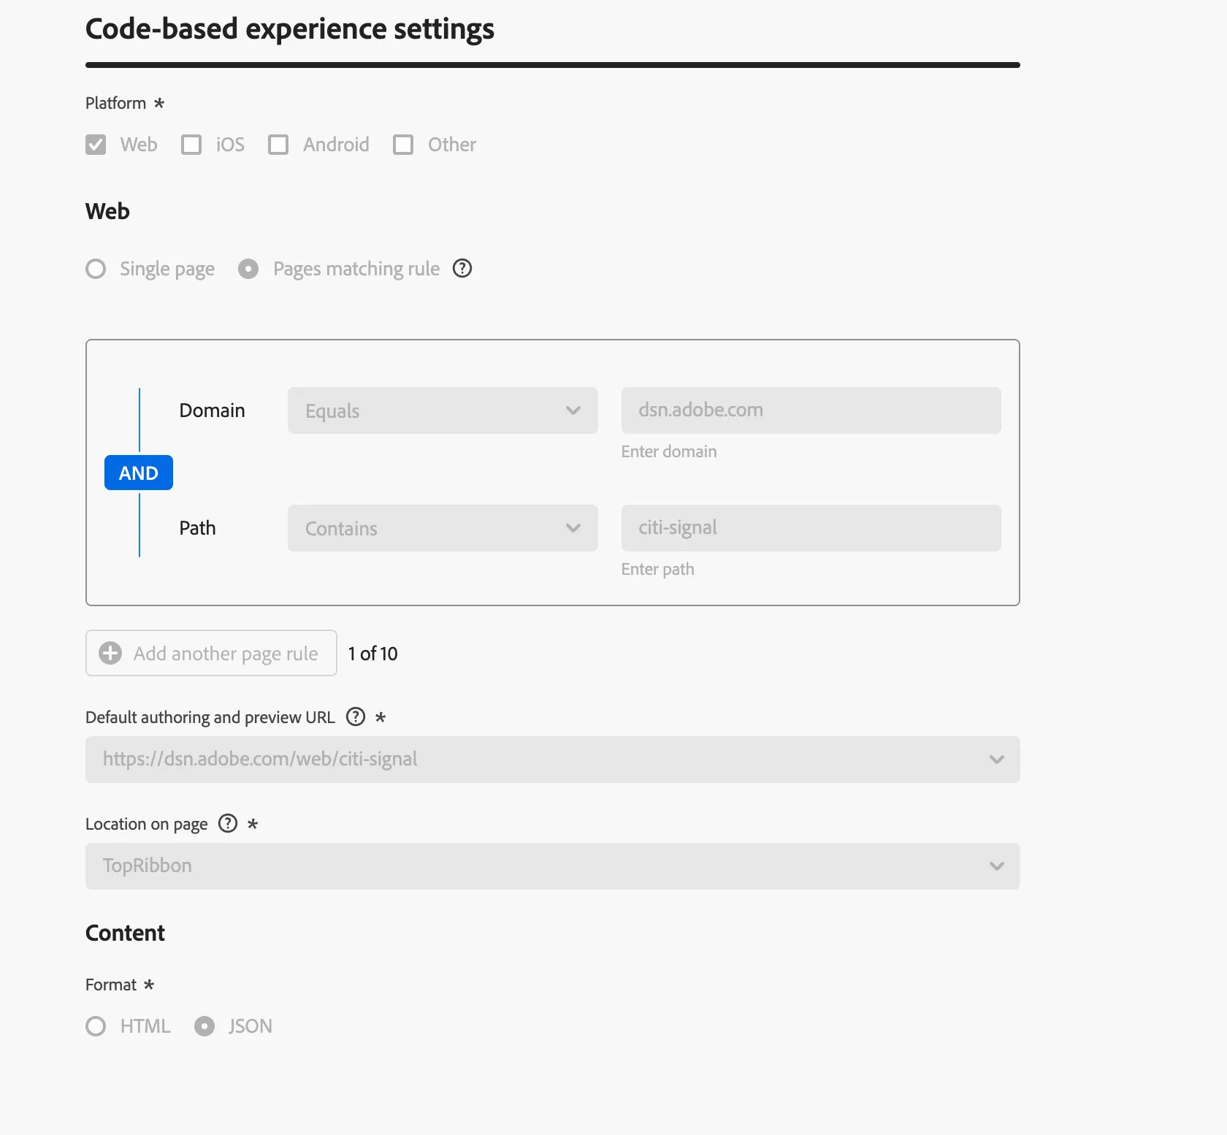Click the 'Content' section heading
The width and height of the screenshot is (1227, 1135).
click(x=126, y=933)
